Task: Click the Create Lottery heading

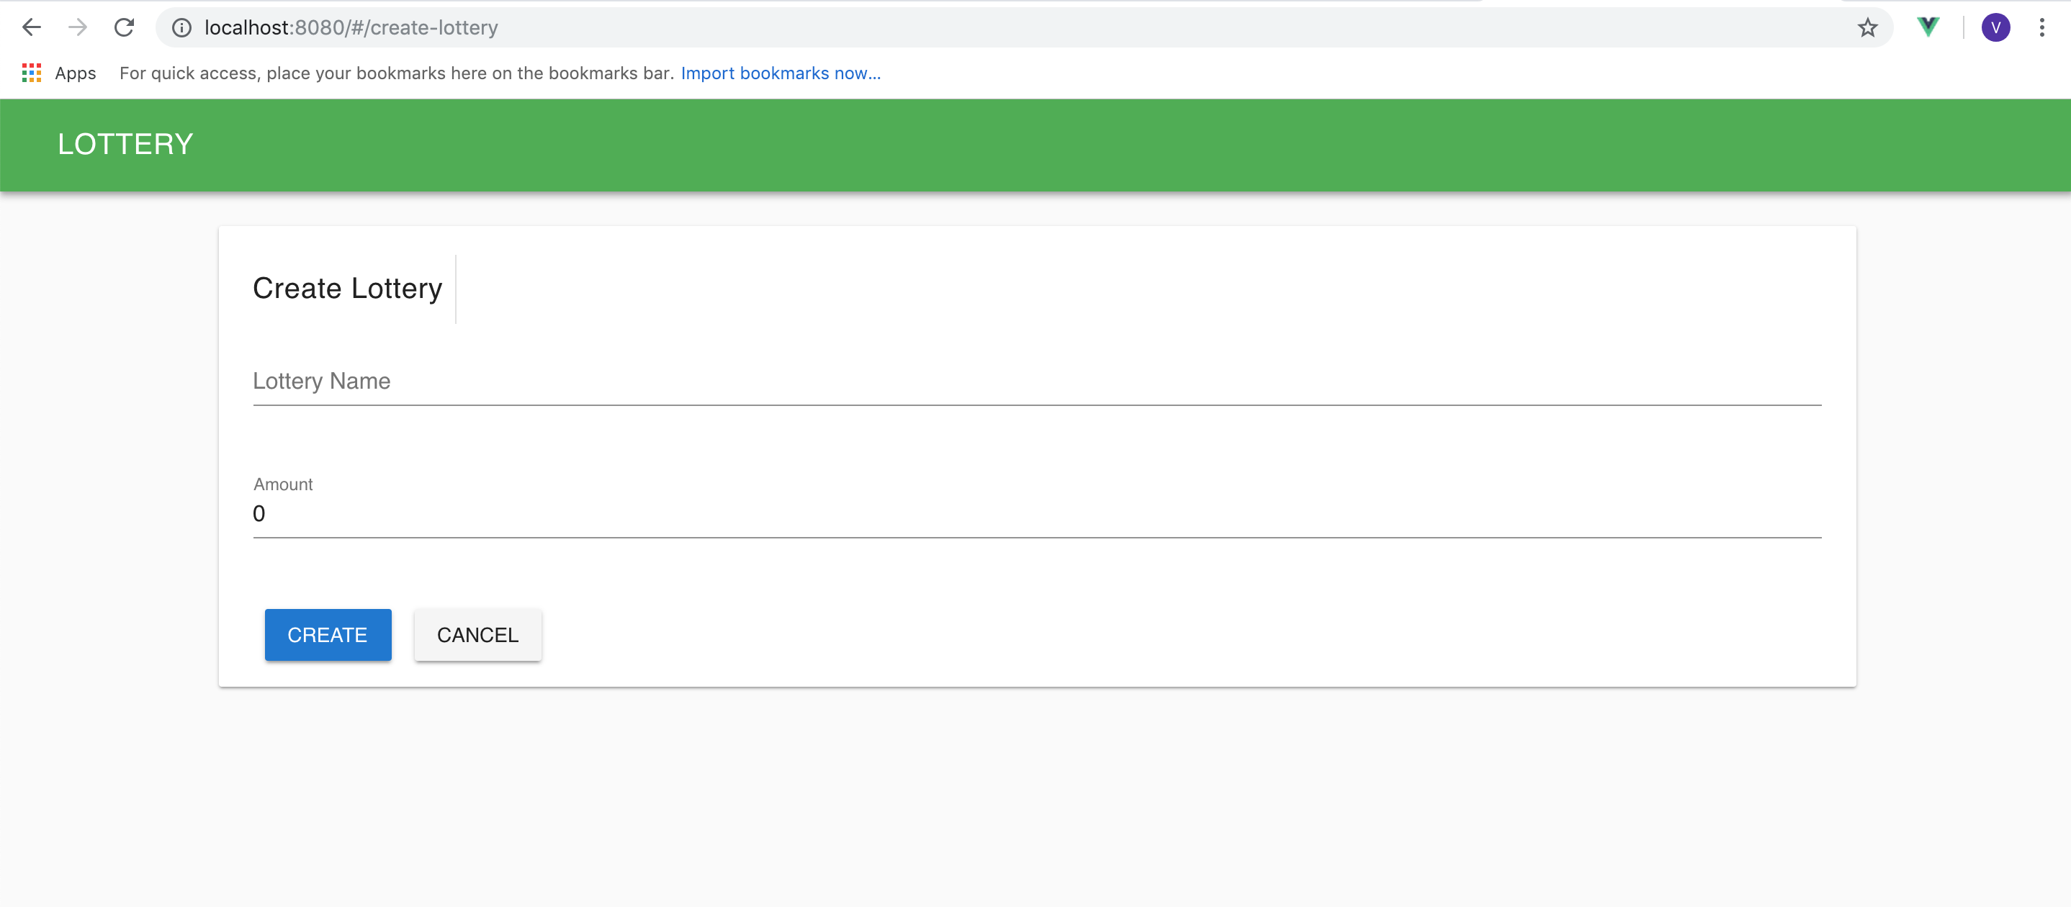Action: [347, 289]
